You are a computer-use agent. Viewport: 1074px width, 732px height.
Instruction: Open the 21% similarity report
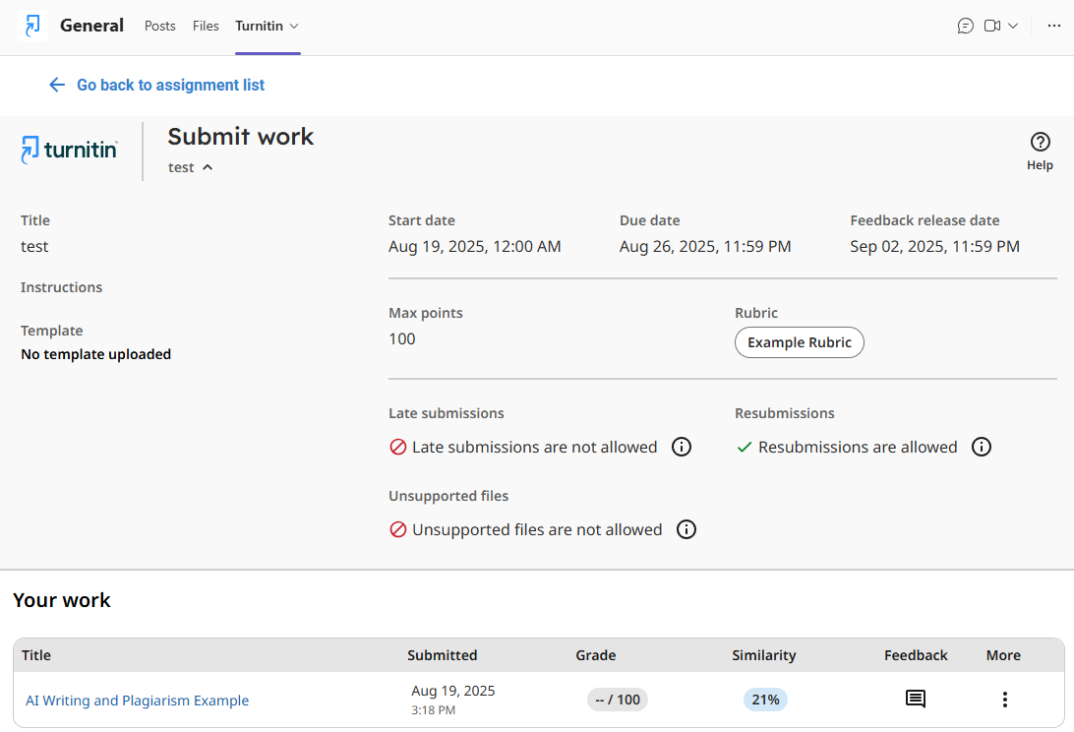point(765,700)
